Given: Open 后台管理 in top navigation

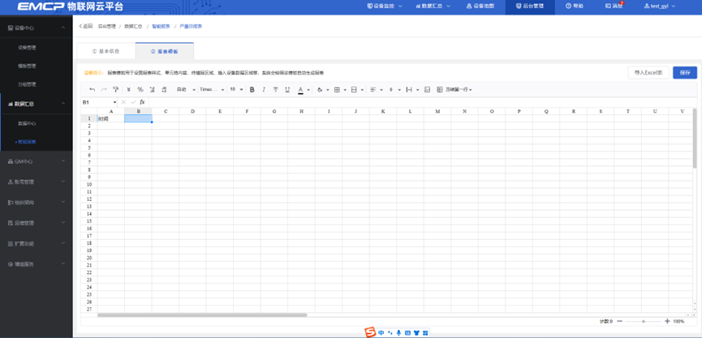Looking at the screenshot, I should click(x=530, y=6).
